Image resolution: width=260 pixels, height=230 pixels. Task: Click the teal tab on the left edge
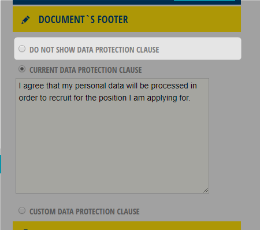coord(1,164)
